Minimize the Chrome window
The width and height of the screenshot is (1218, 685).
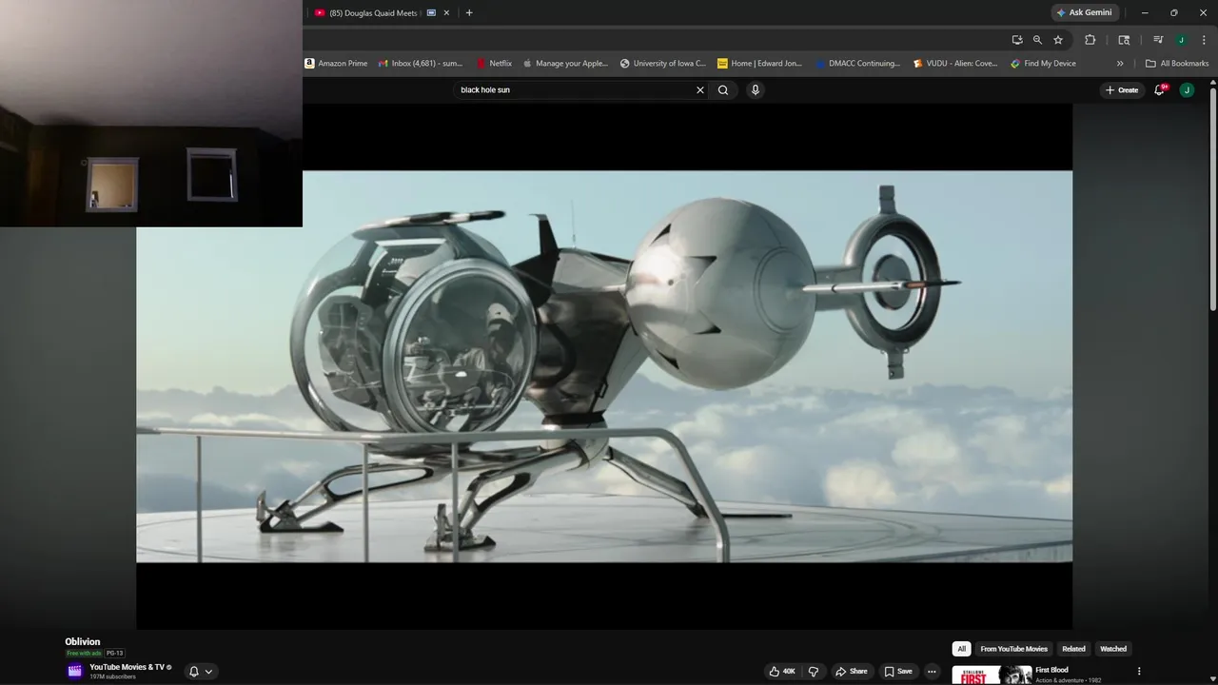1145,12
